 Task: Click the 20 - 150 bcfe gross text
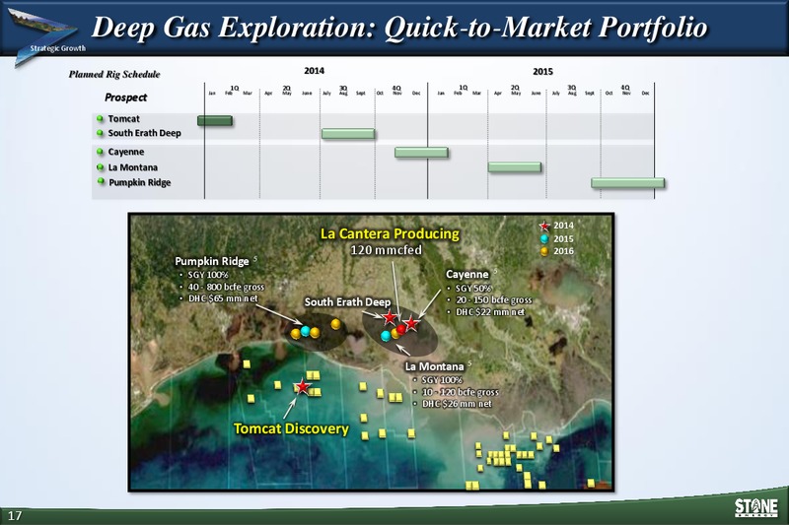tap(493, 299)
